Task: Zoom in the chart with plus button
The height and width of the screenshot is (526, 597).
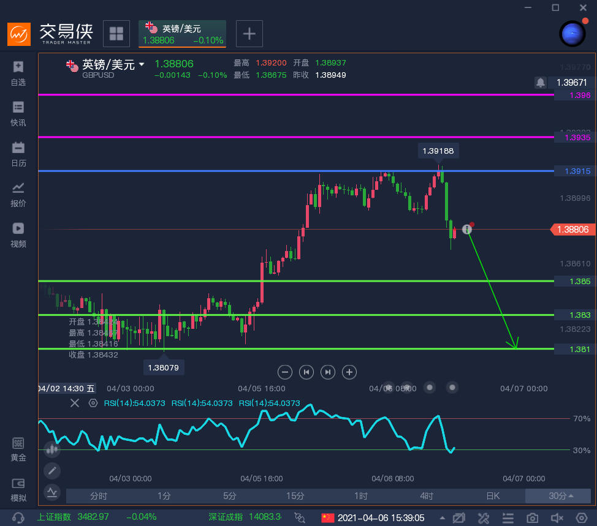Action: 349,372
